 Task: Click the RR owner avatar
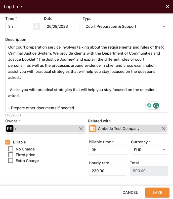point(10,129)
